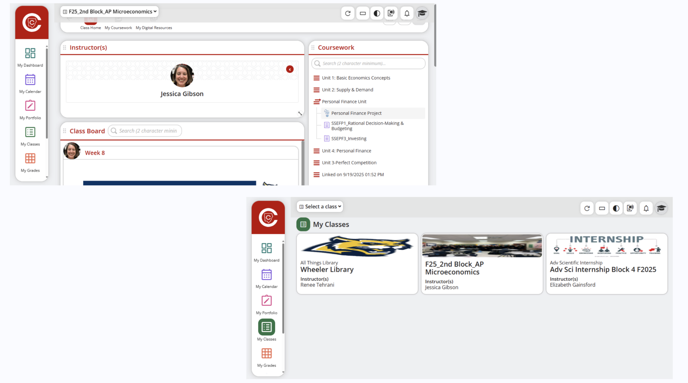Click graduation cap profile icon, top toolbar
The image size is (688, 383).
pos(422,13)
